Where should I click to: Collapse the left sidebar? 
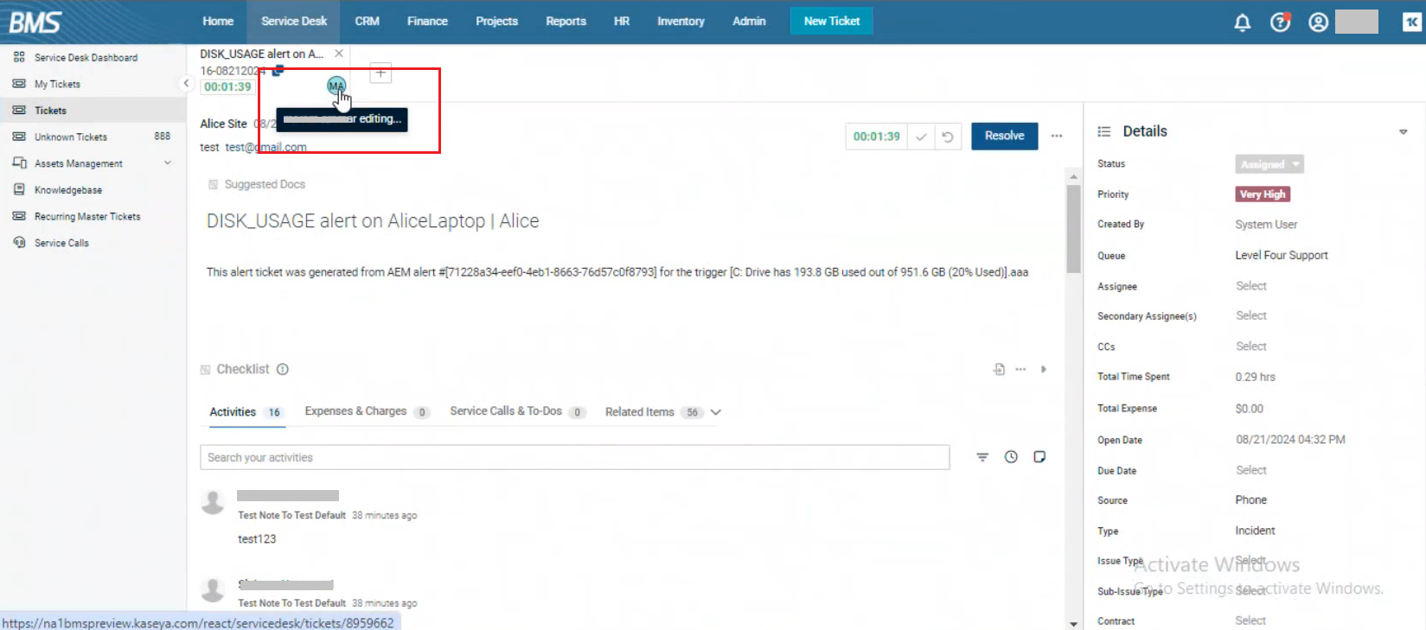pos(186,84)
